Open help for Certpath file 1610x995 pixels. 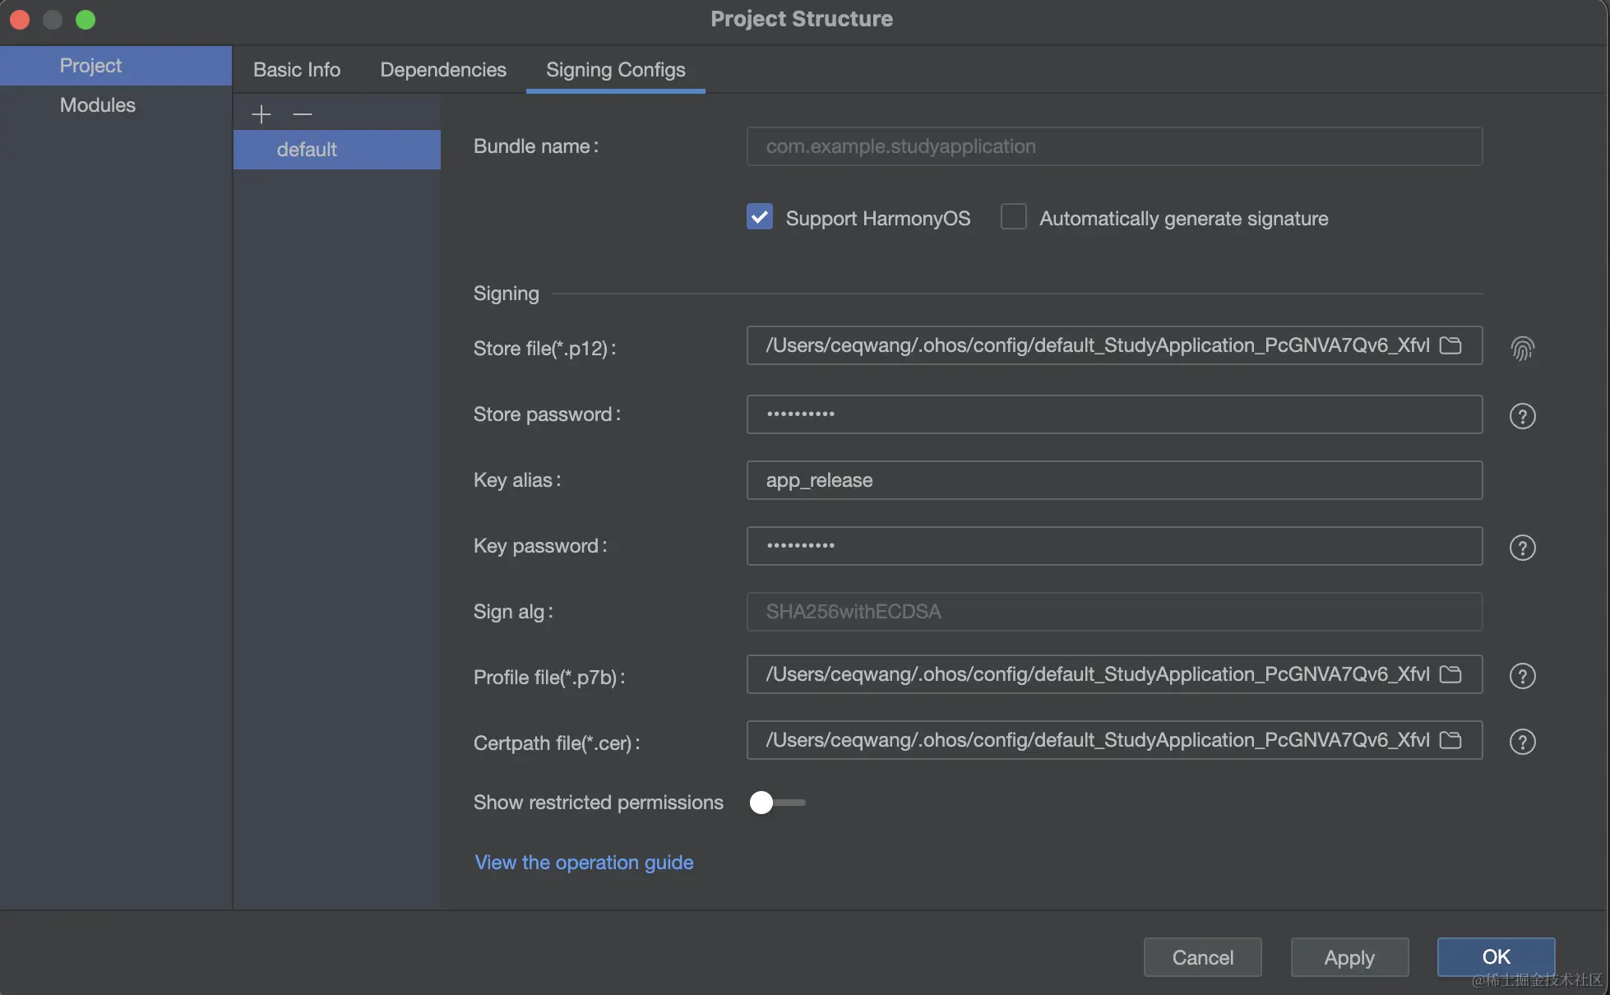click(x=1522, y=742)
